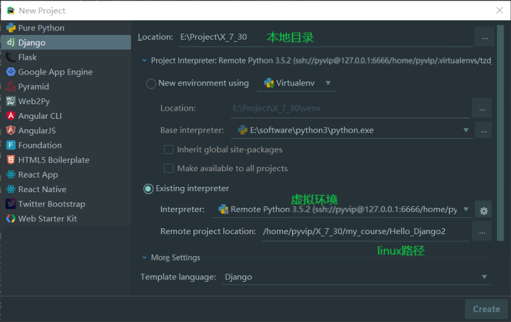Select HTML5 Boilerplate project type
Viewport: 511px width, 322px height.
click(x=66, y=160)
